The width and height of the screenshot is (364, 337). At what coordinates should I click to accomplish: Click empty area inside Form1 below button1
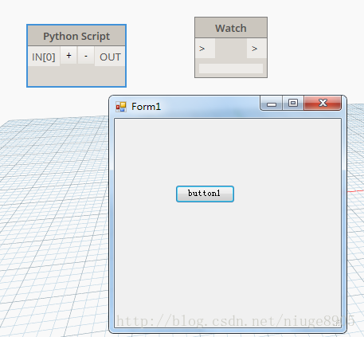(x=229, y=261)
